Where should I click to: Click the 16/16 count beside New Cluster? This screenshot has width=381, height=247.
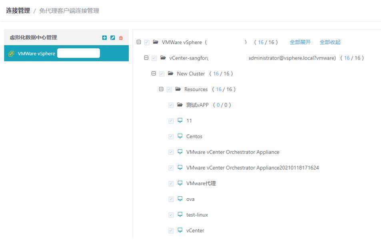click(221, 73)
